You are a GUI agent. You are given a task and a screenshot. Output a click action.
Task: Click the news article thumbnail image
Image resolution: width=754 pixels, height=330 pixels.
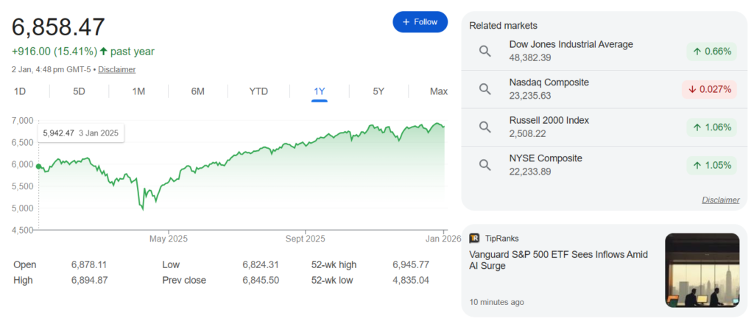[x=702, y=270]
